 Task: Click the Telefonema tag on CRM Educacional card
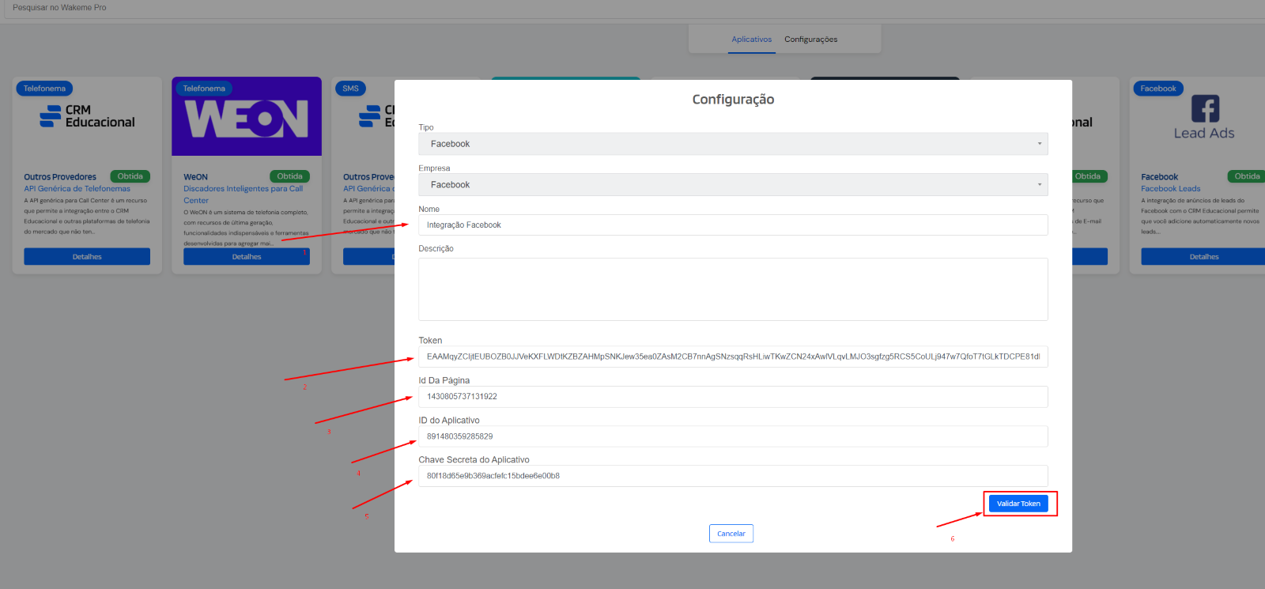(44, 89)
